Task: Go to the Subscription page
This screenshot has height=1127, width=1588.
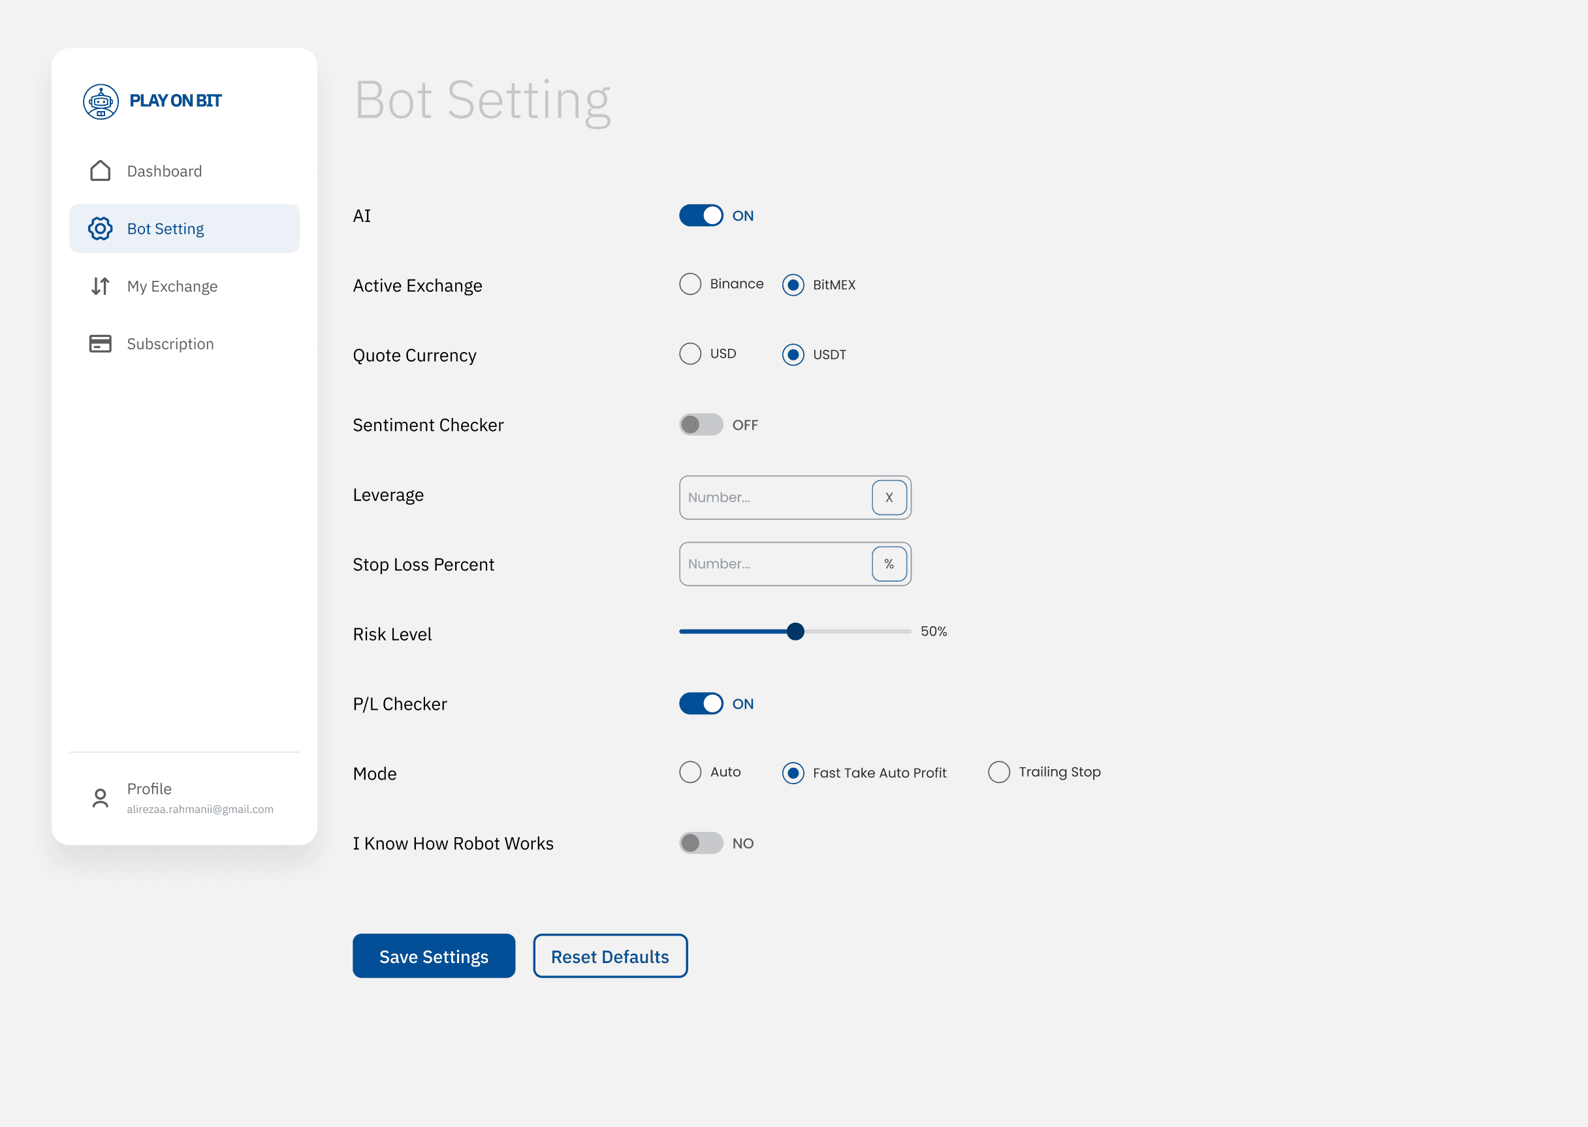Action: [185, 343]
